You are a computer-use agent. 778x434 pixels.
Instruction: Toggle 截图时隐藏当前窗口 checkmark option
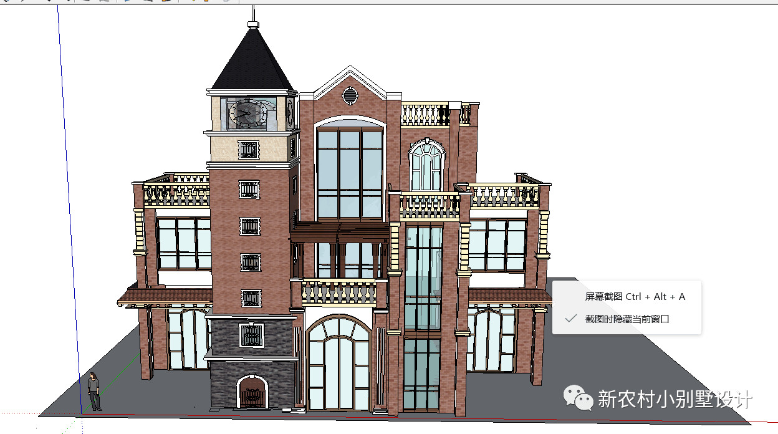click(627, 319)
